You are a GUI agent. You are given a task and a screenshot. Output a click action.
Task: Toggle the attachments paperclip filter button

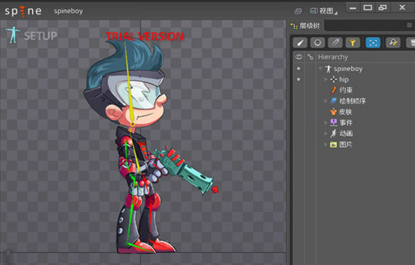(335, 43)
